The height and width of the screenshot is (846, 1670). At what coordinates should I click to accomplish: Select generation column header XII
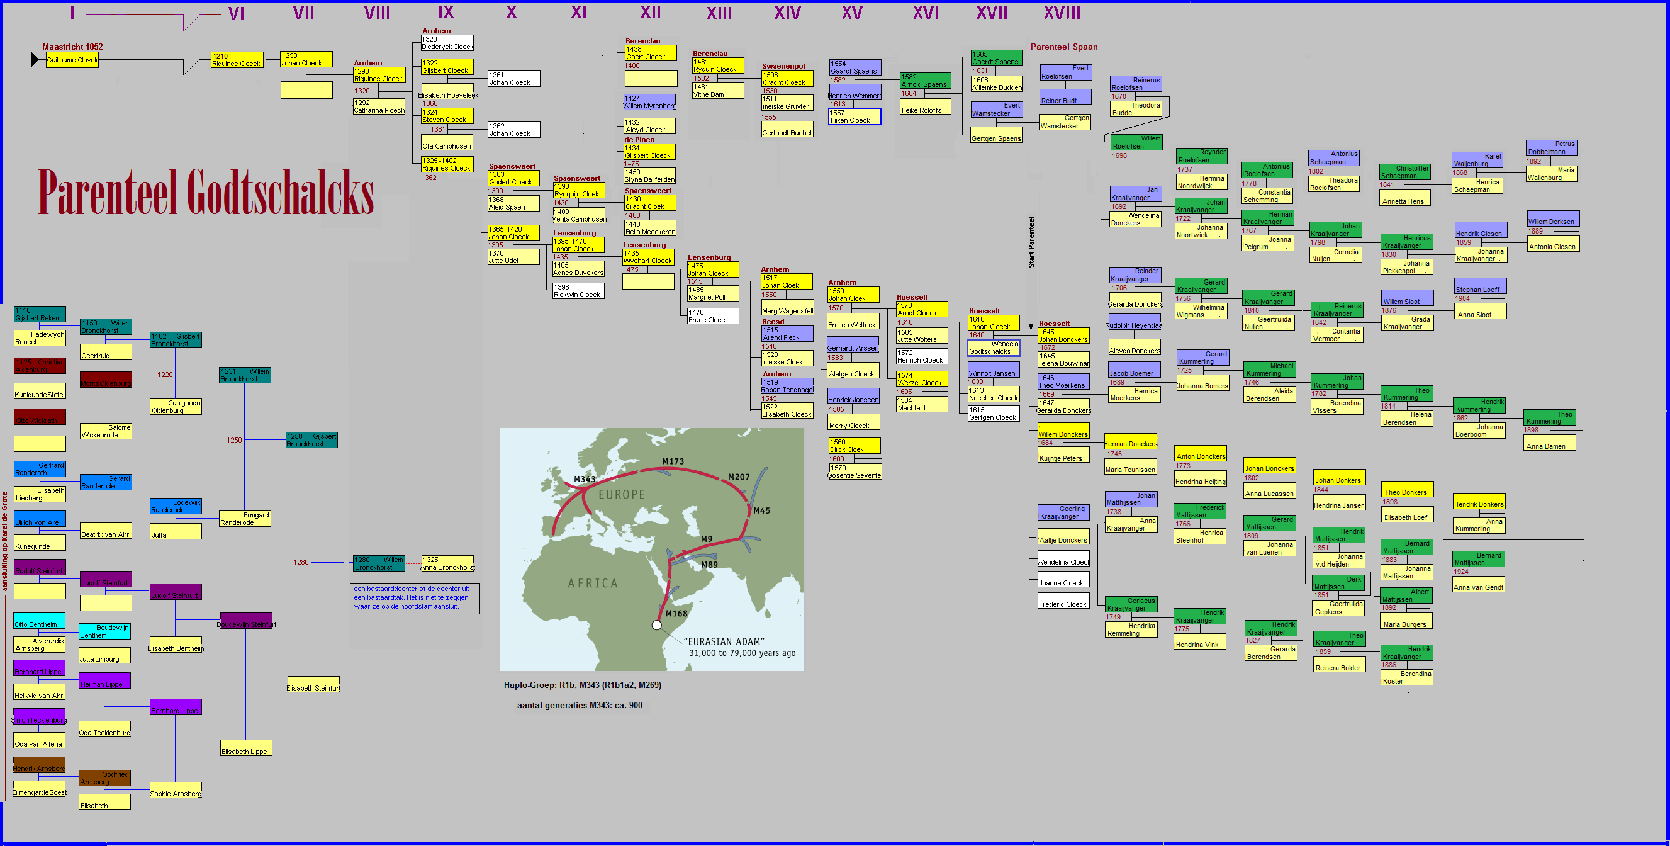coord(649,13)
